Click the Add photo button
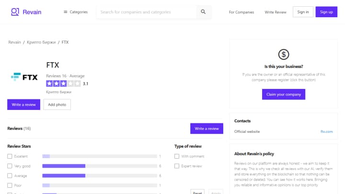The height and width of the screenshot is (194, 345). (x=57, y=105)
